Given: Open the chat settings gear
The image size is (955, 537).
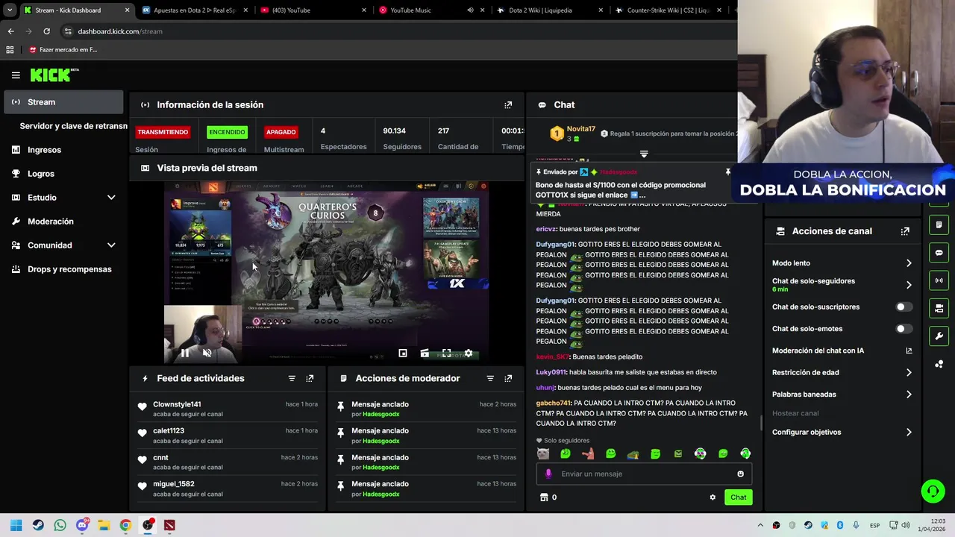Looking at the screenshot, I should [713, 497].
